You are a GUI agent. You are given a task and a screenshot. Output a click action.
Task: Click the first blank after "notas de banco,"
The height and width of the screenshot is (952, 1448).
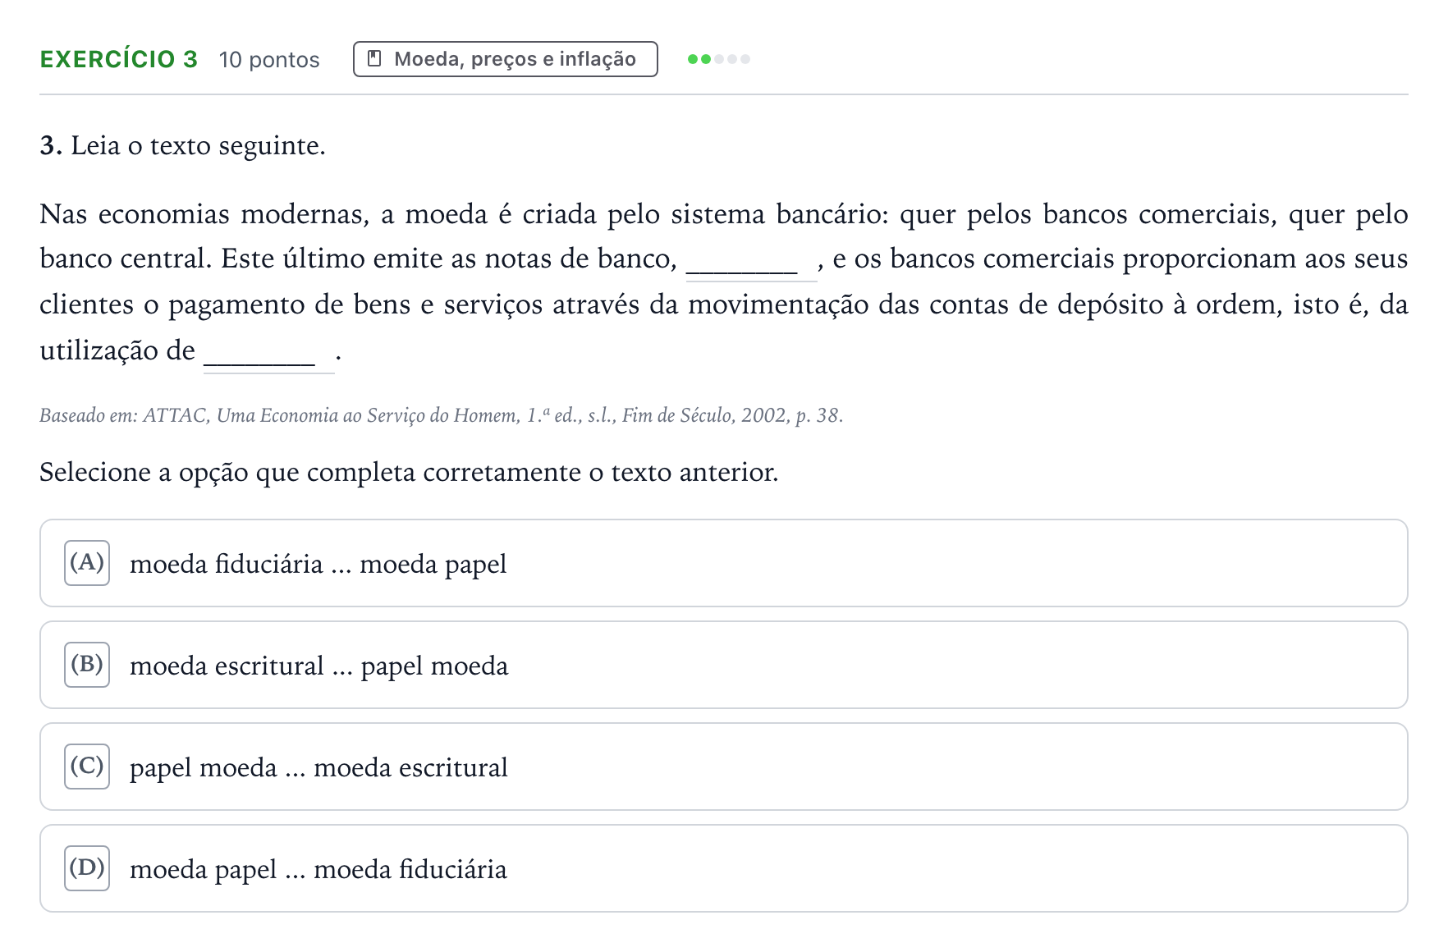(x=750, y=261)
